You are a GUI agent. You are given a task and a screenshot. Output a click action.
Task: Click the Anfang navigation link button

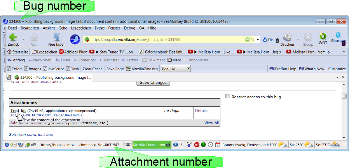16,60
